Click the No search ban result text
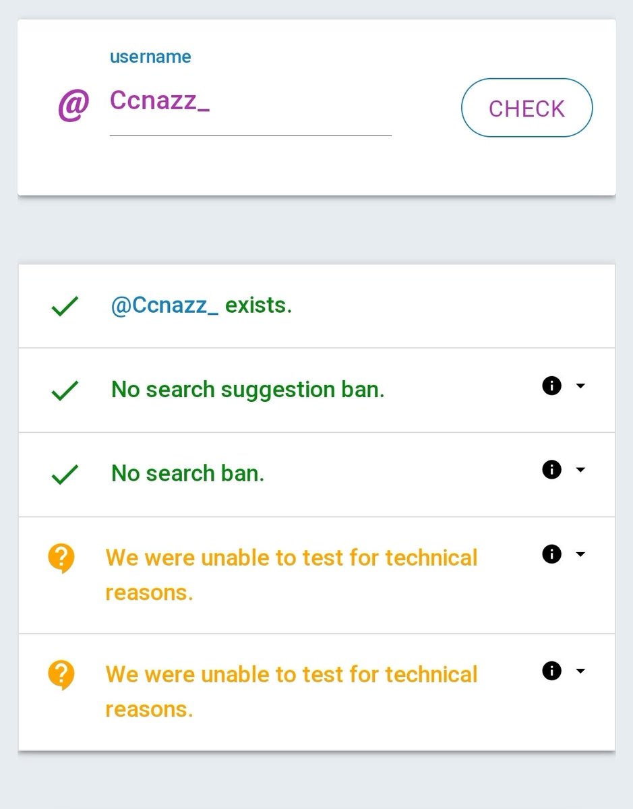This screenshot has width=633, height=809. click(187, 474)
